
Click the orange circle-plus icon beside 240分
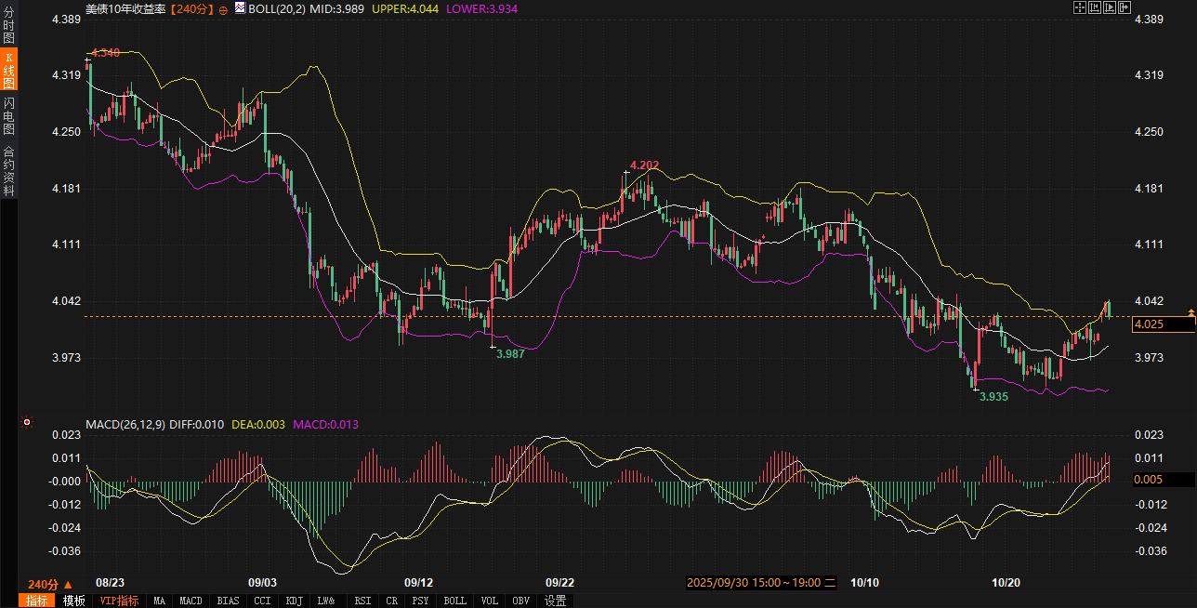(x=223, y=8)
